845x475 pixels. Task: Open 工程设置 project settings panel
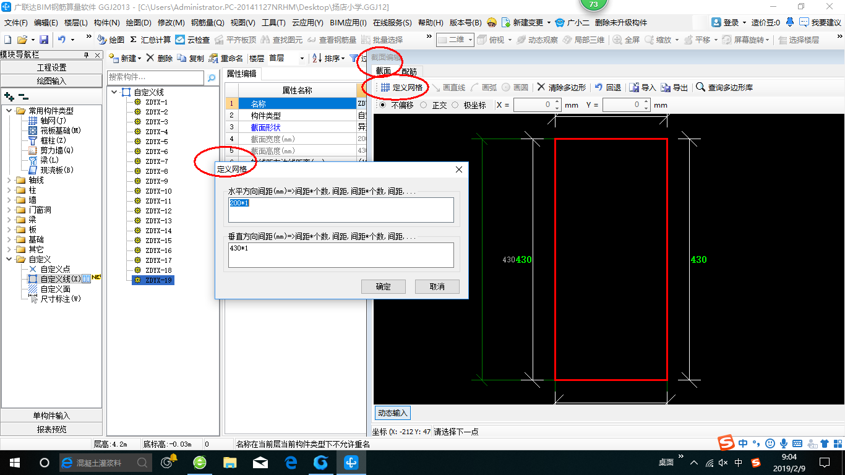(51, 67)
